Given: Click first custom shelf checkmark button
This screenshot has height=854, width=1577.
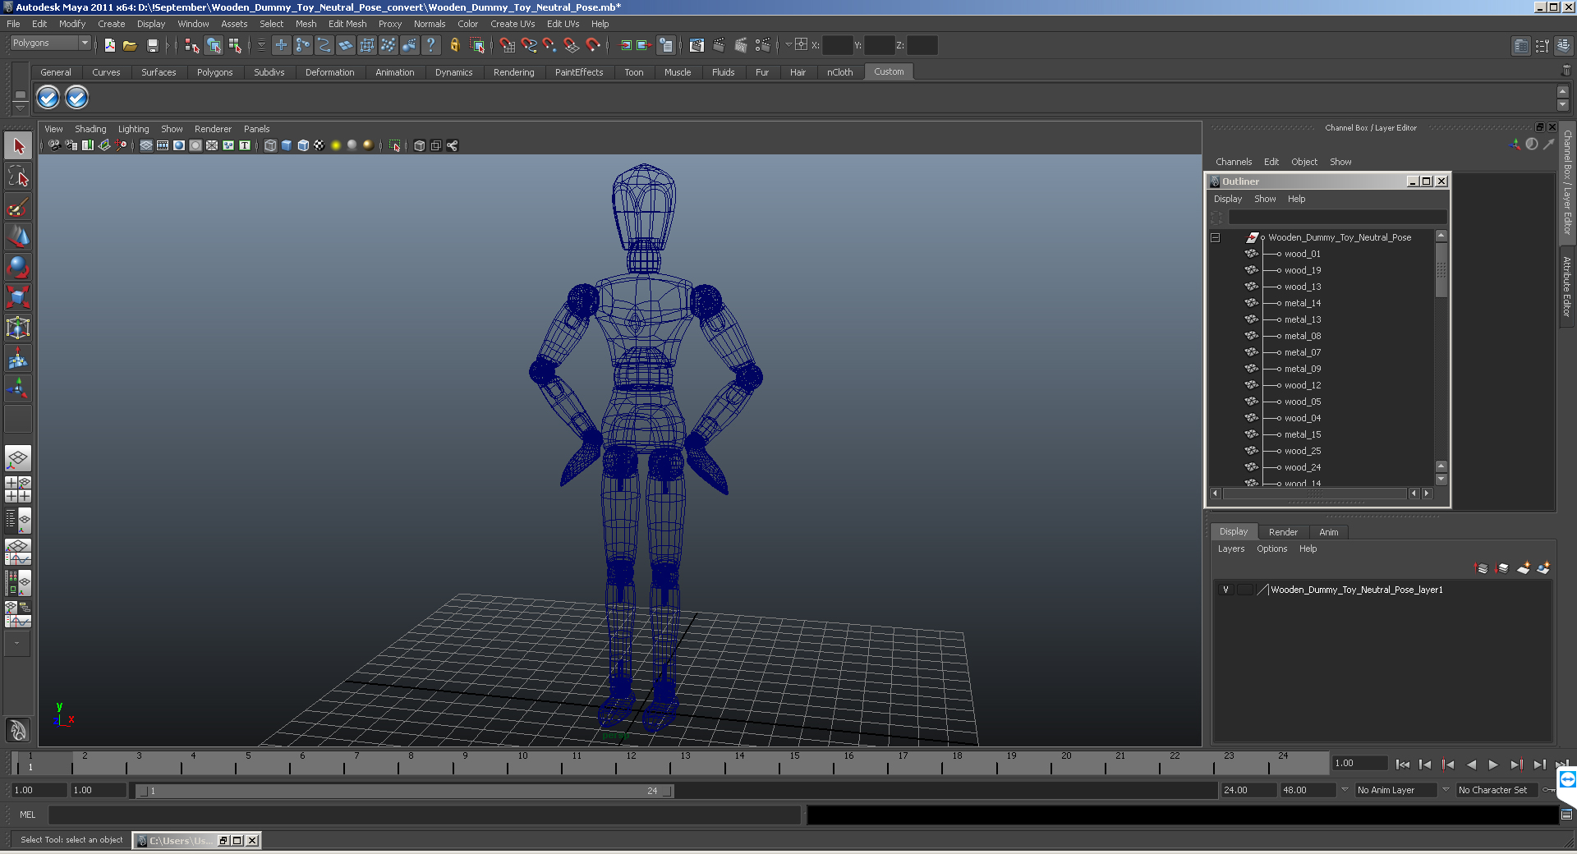Looking at the screenshot, I should [x=48, y=98].
